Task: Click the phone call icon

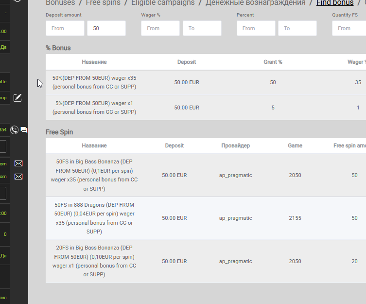Action: [14, 130]
